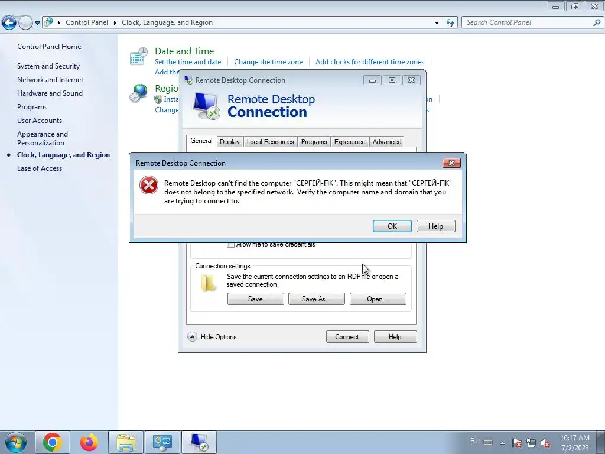Screen dimensions: 605x454
Task: Open Appearance and Personalization category
Action: [43, 138]
